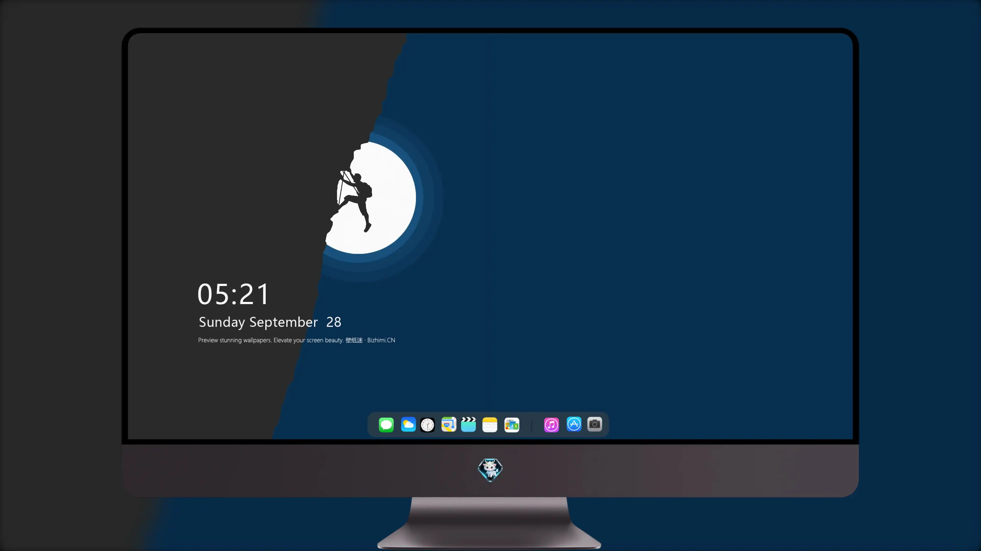Image resolution: width=981 pixels, height=551 pixels.
Task: Click the 05:21 clock display
Action: 233,294
